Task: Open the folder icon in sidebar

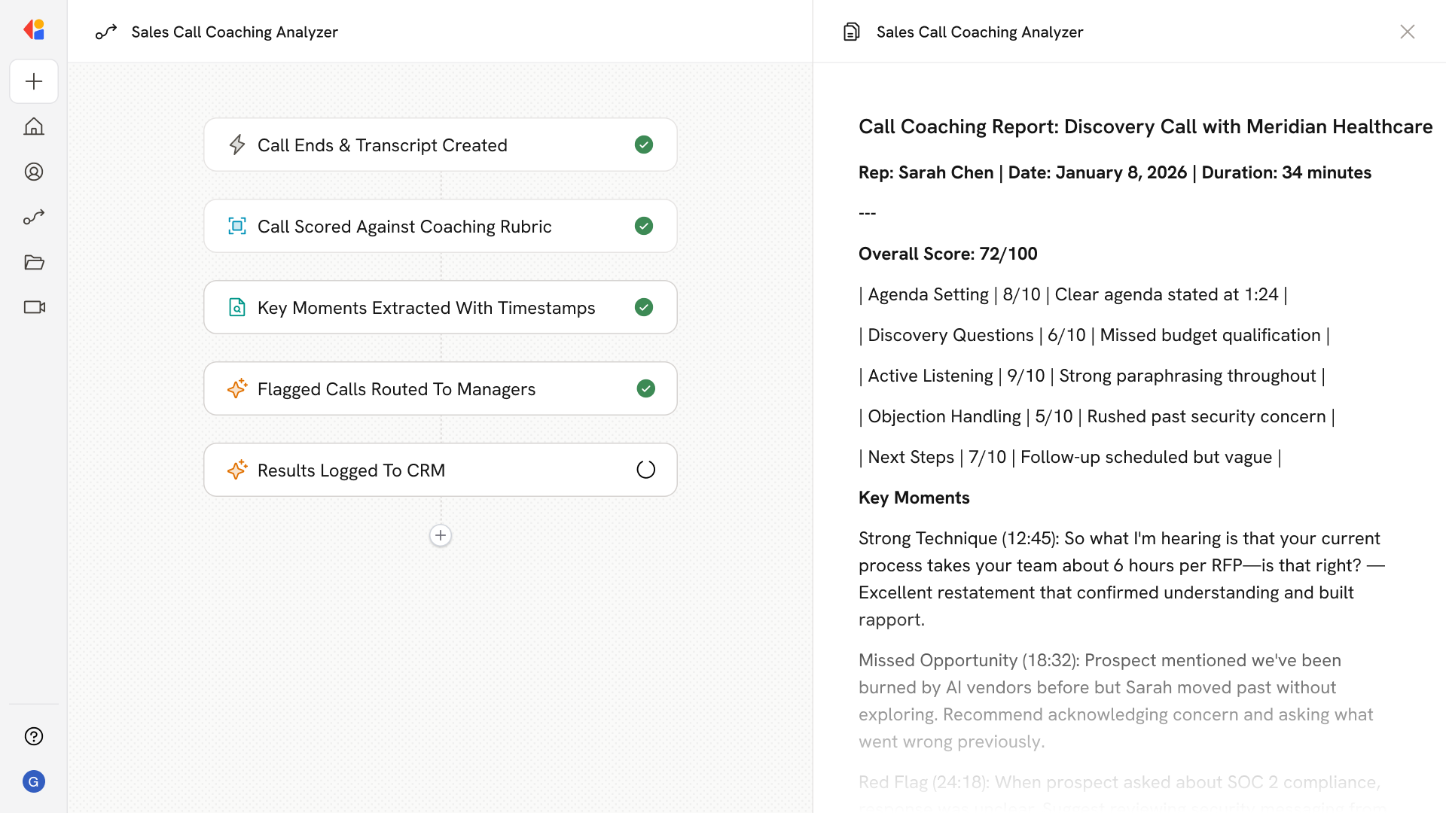Action: click(x=34, y=262)
